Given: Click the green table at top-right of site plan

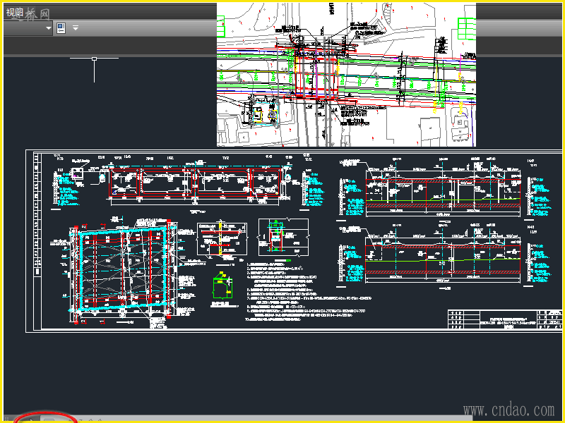Looking at the screenshot, I should point(467,28).
